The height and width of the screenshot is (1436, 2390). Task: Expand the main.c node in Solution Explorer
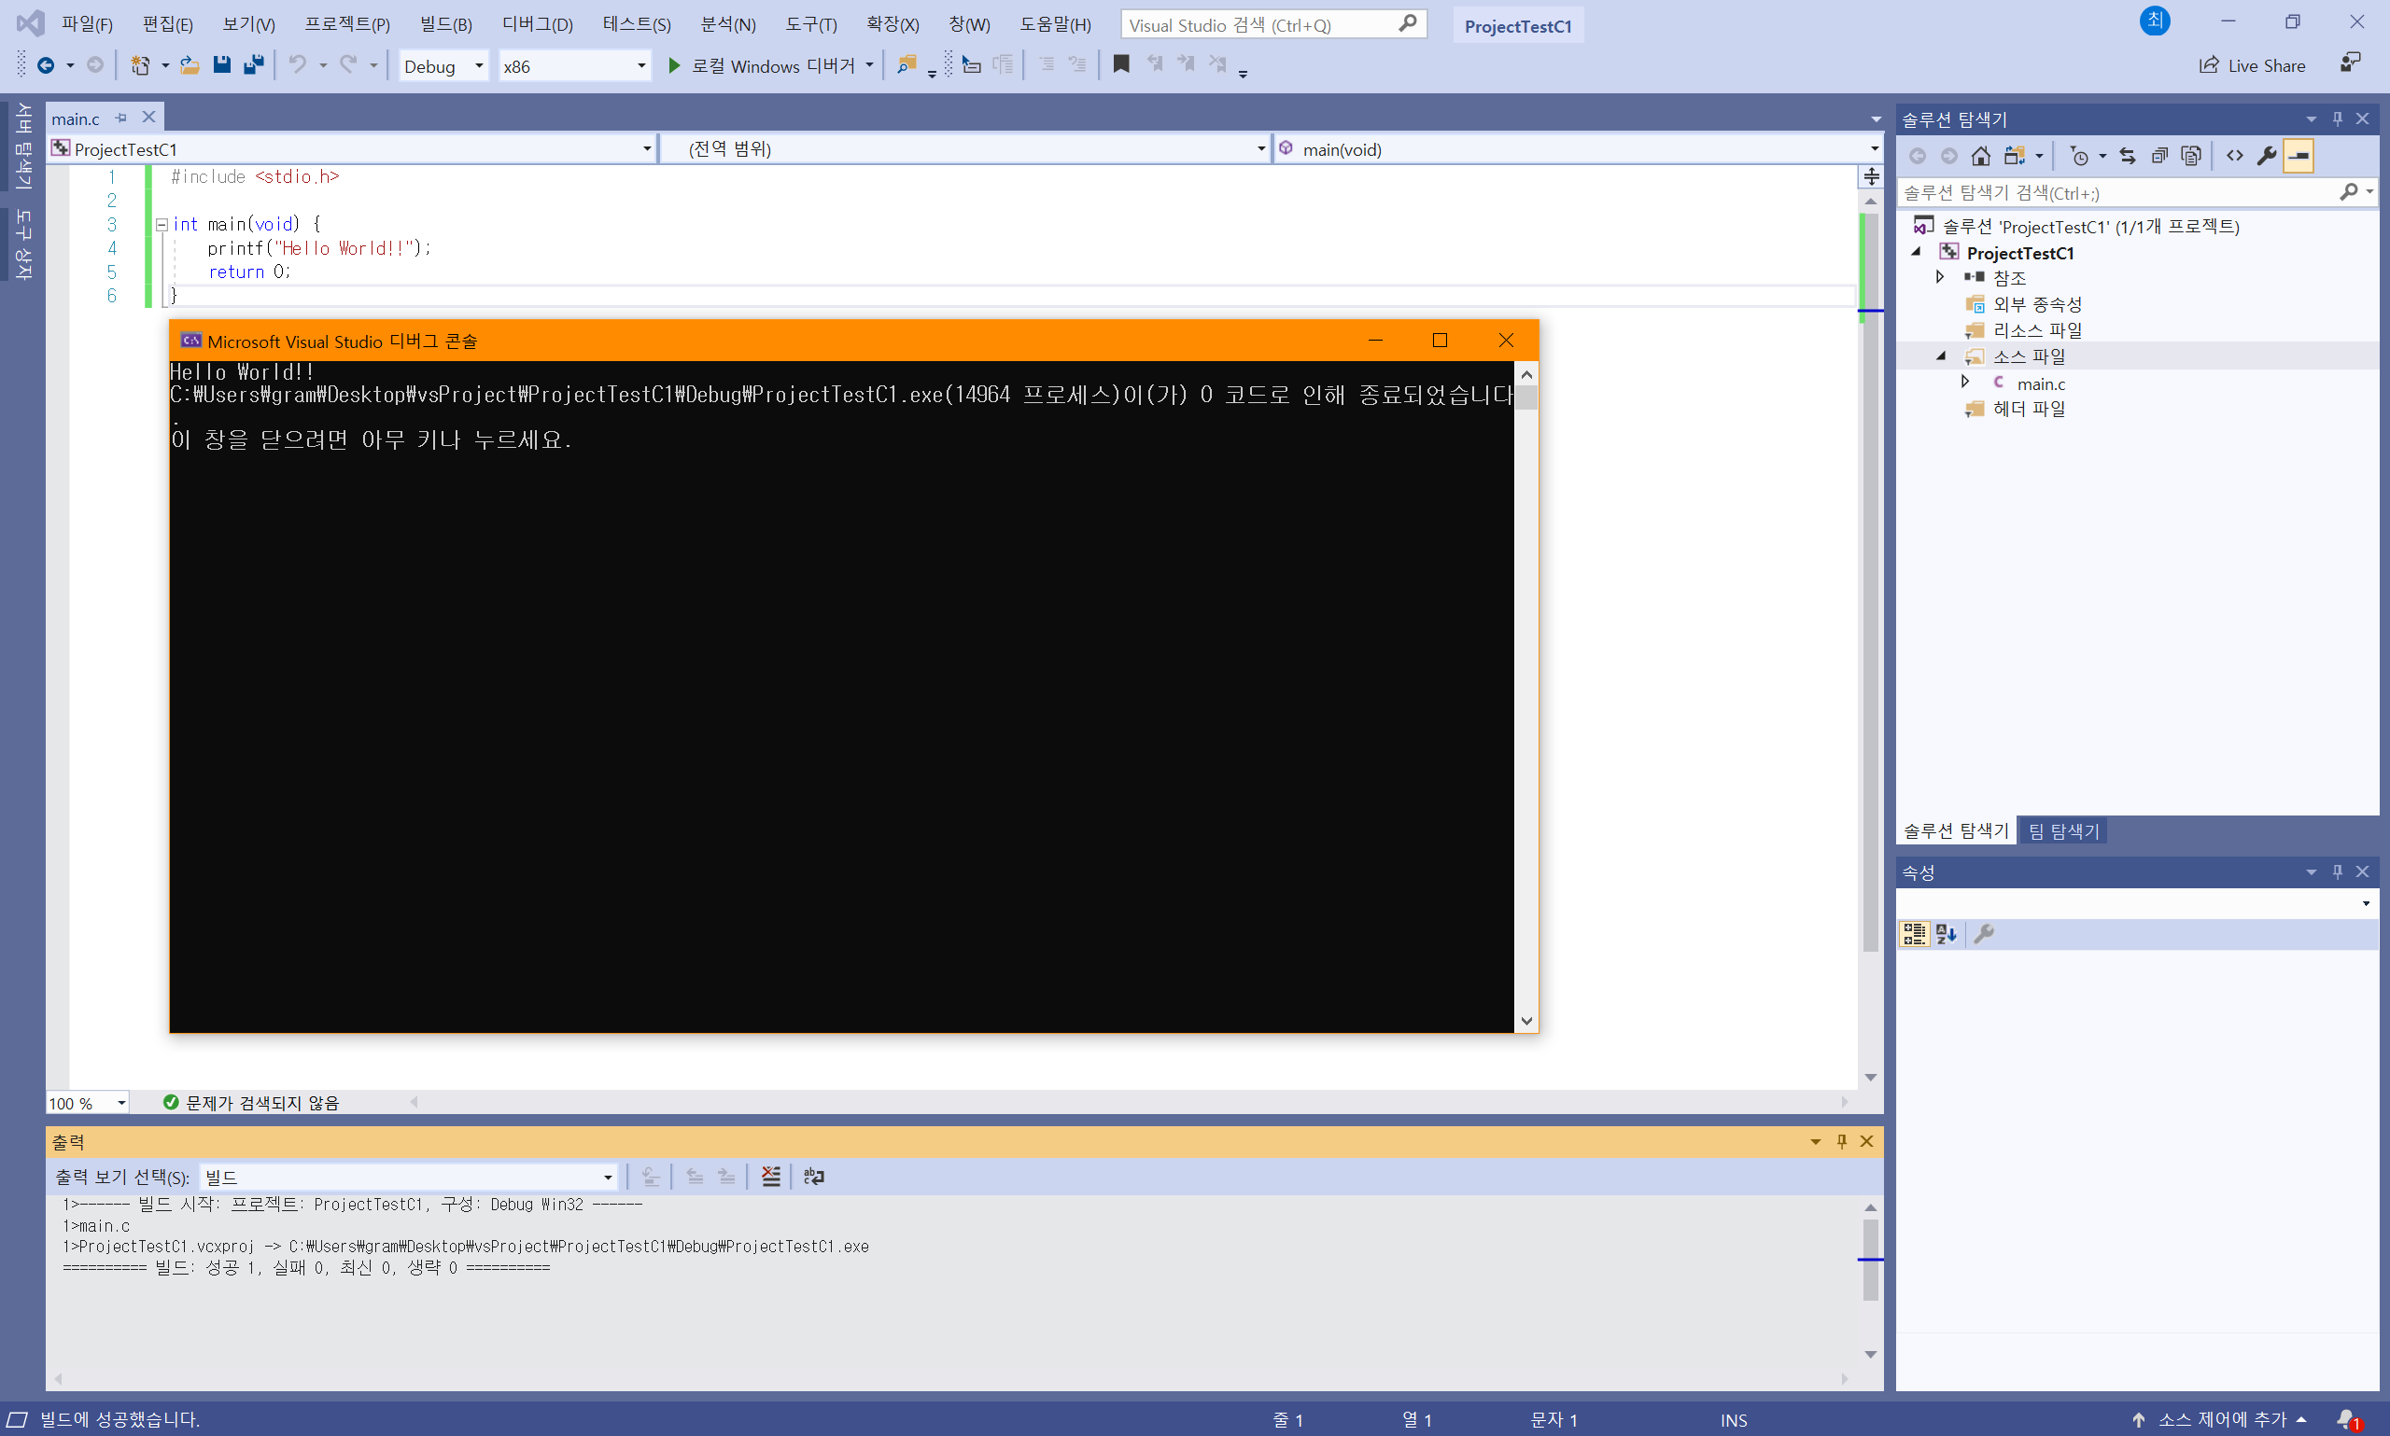click(x=1965, y=383)
